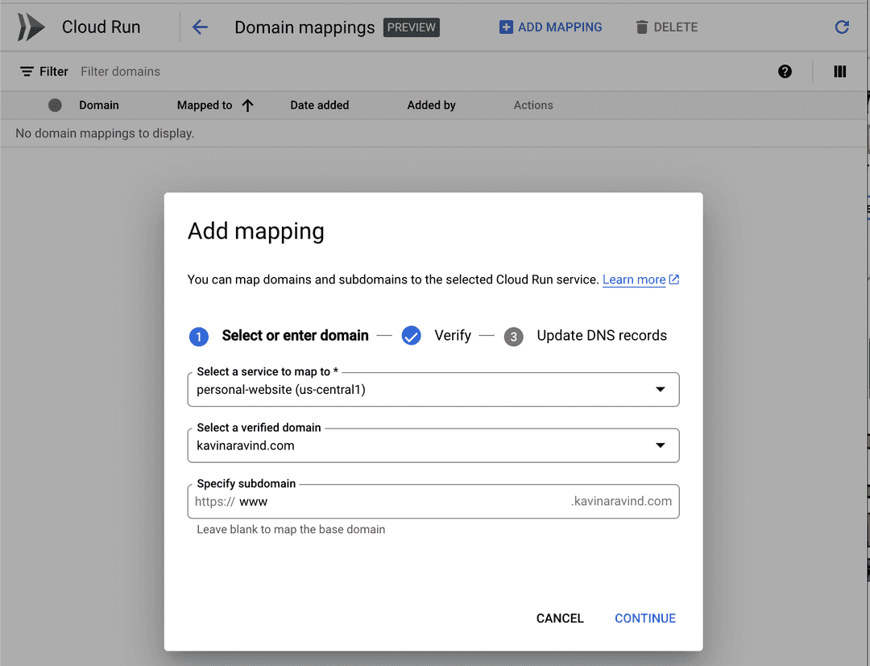Sort by Date added column header
870x666 pixels.
point(320,105)
